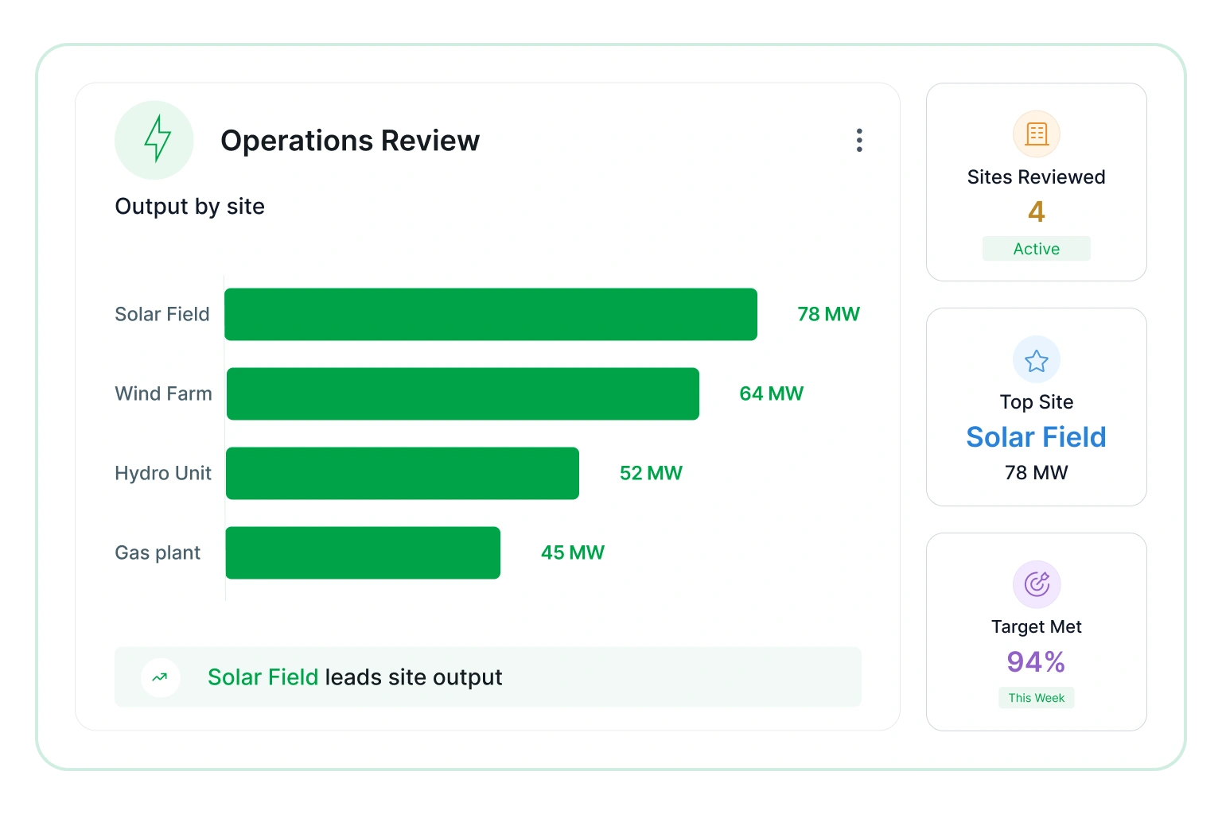Click the words leads site output
1222x814 pixels.
point(414,677)
